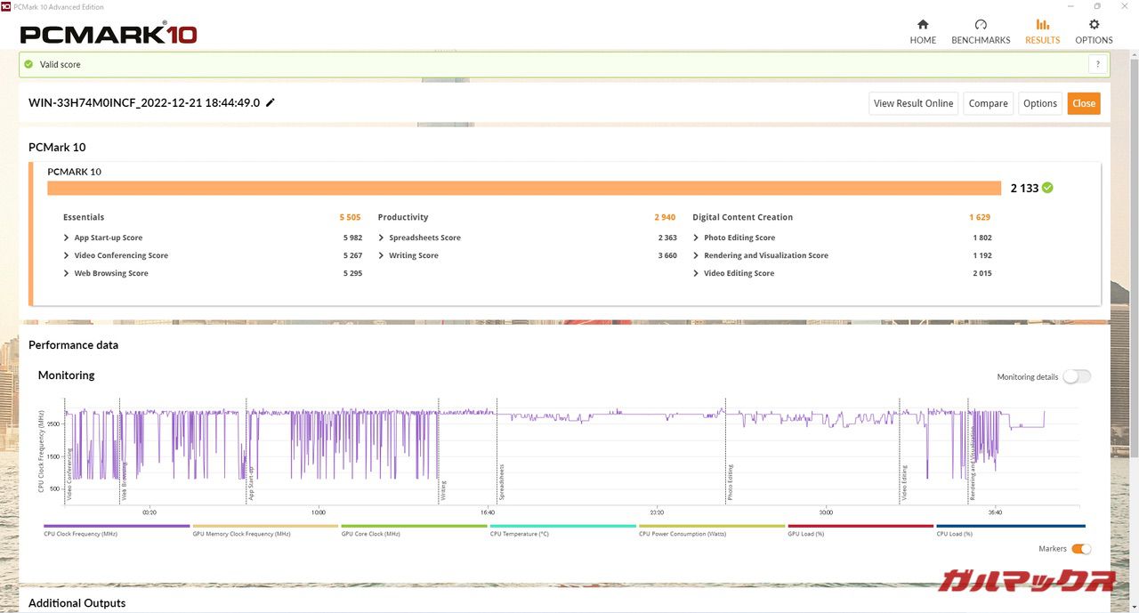Expand App Start-up Score row
Image resolution: width=1139 pixels, height=613 pixels.
[67, 238]
